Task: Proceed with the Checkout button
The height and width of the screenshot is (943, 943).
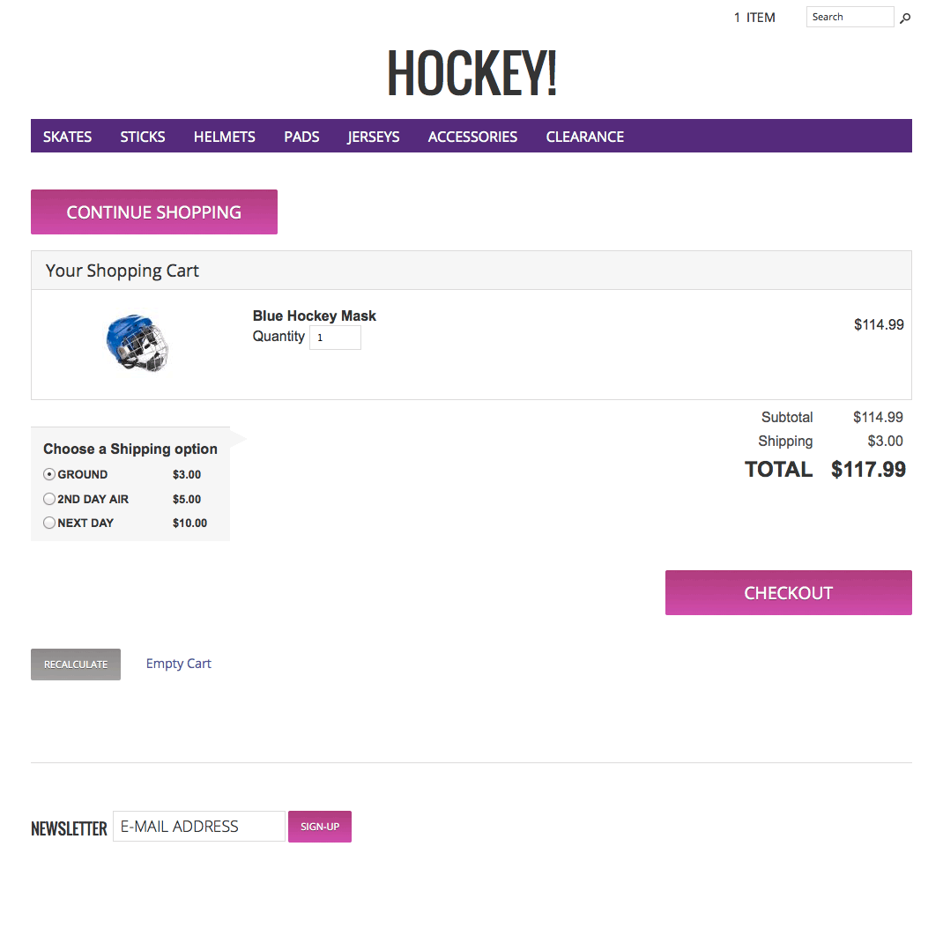Action: click(788, 592)
